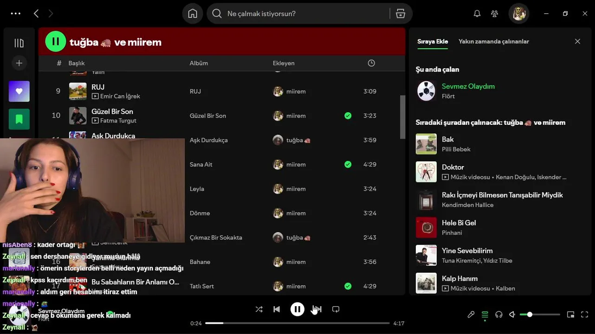Toggle liked checkmark on Sana Ait
The width and height of the screenshot is (595, 334).
click(348, 164)
